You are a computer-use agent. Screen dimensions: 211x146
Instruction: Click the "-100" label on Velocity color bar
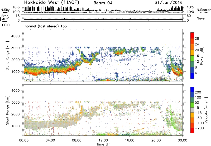click(199, 123)
